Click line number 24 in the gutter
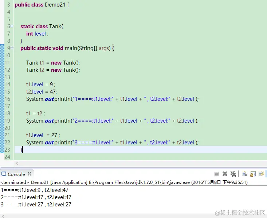This screenshot has height=218, width=267. [x=7, y=157]
